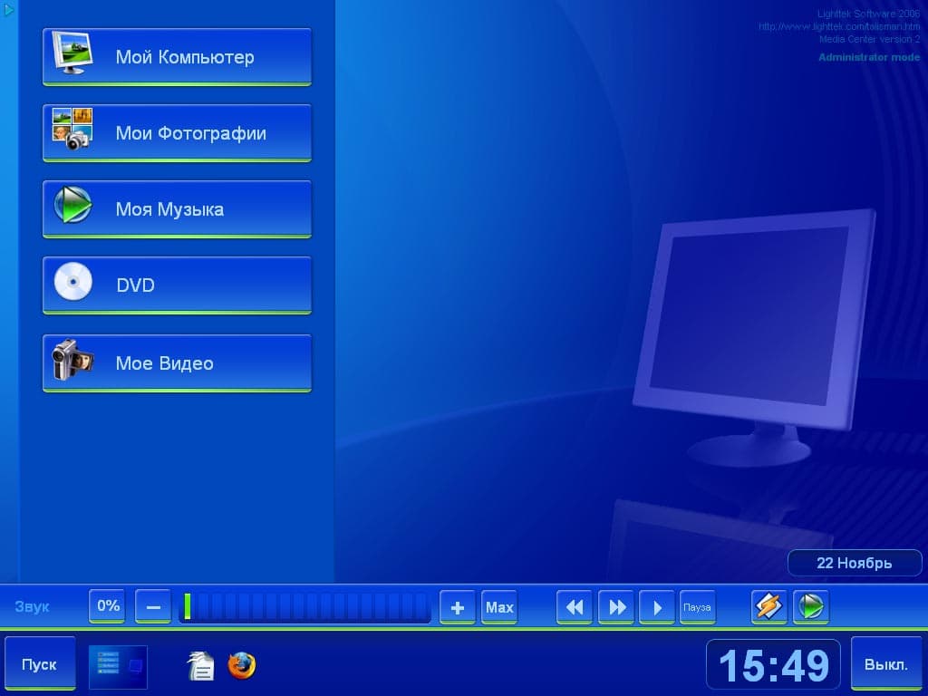
Task: Launch Firefox from the taskbar
Action: [242, 666]
